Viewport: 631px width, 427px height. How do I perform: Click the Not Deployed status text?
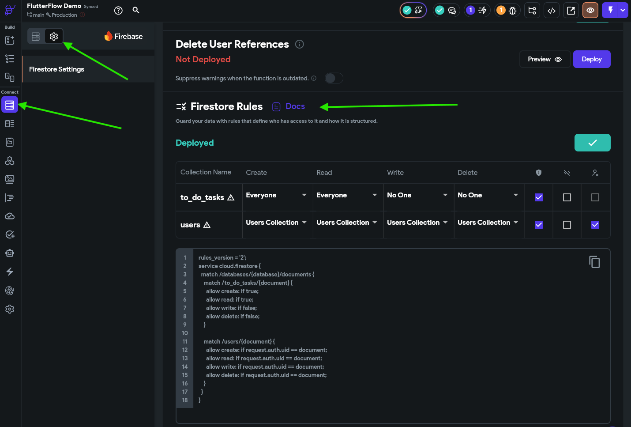(203, 59)
